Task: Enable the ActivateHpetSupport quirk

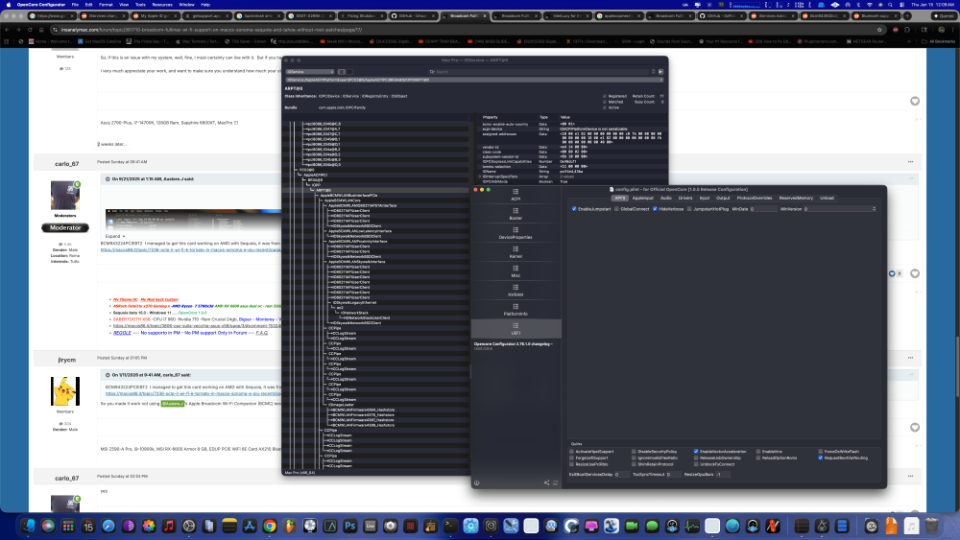Action: tap(572, 452)
